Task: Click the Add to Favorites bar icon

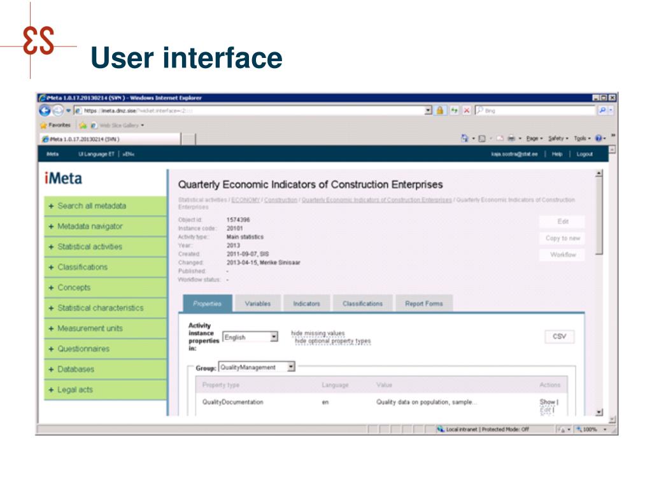Action: click(x=83, y=125)
